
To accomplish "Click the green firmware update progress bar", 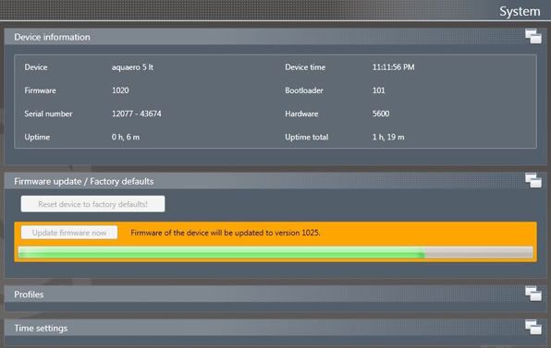I will (275, 253).
